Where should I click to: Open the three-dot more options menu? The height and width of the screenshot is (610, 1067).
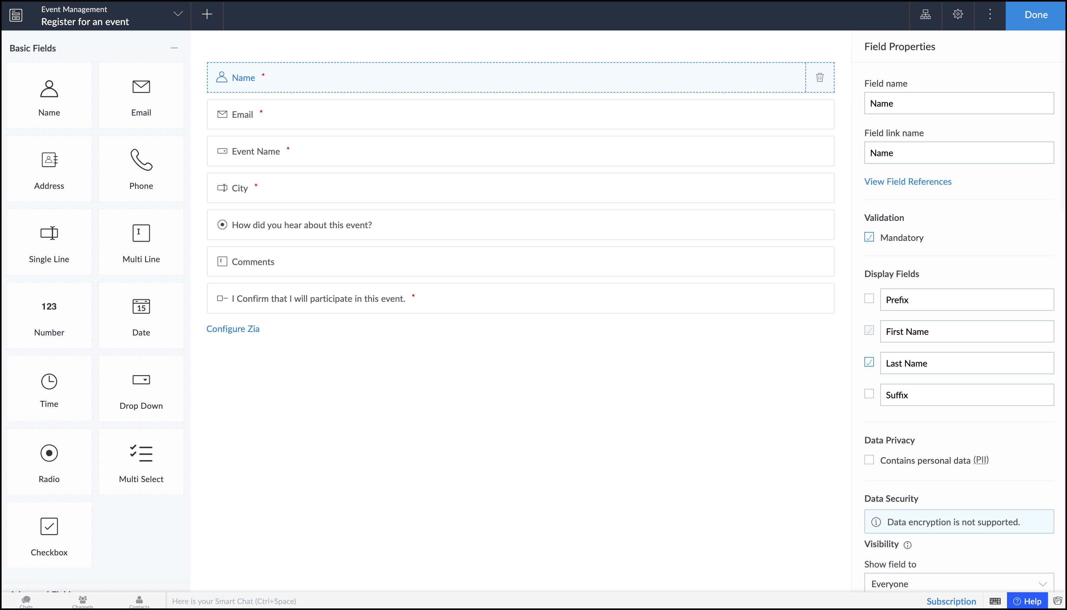pos(990,15)
